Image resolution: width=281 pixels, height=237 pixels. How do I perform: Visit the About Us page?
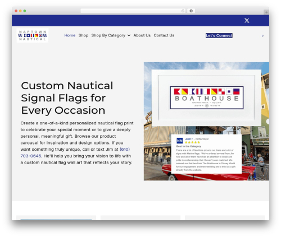click(142, 35)
